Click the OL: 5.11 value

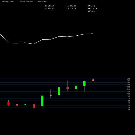92,11
